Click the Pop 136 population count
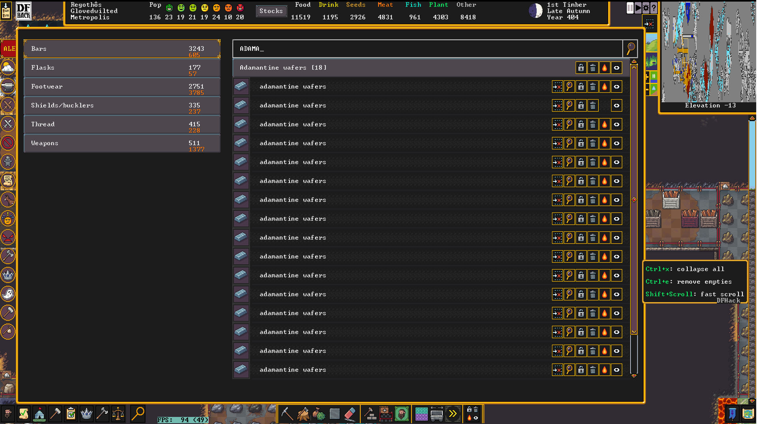757x424 pixels. pos(155,17)
